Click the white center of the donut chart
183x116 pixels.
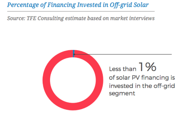[73, 80]
